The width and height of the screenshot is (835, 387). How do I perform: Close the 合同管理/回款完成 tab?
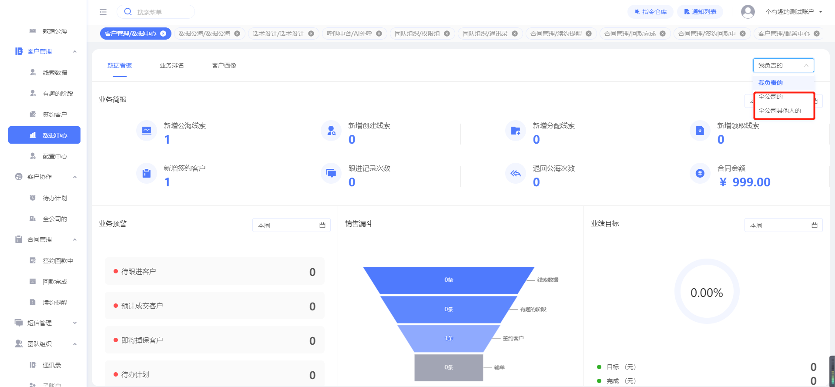tap(663, 34)
